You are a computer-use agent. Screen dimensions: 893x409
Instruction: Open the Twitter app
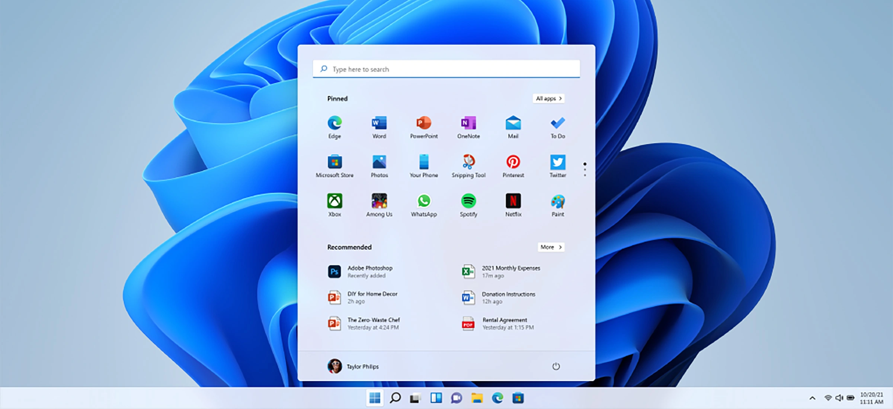pyautogui.click(x=558, y=166)
